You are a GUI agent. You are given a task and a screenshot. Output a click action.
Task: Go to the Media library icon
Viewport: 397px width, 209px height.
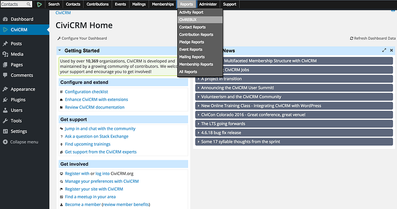click(5, 54)
